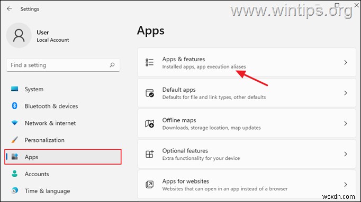Expand Apps & features chevron
This screenshot has width=361, height=202.
pyautogui.click(x=345, y=62)
